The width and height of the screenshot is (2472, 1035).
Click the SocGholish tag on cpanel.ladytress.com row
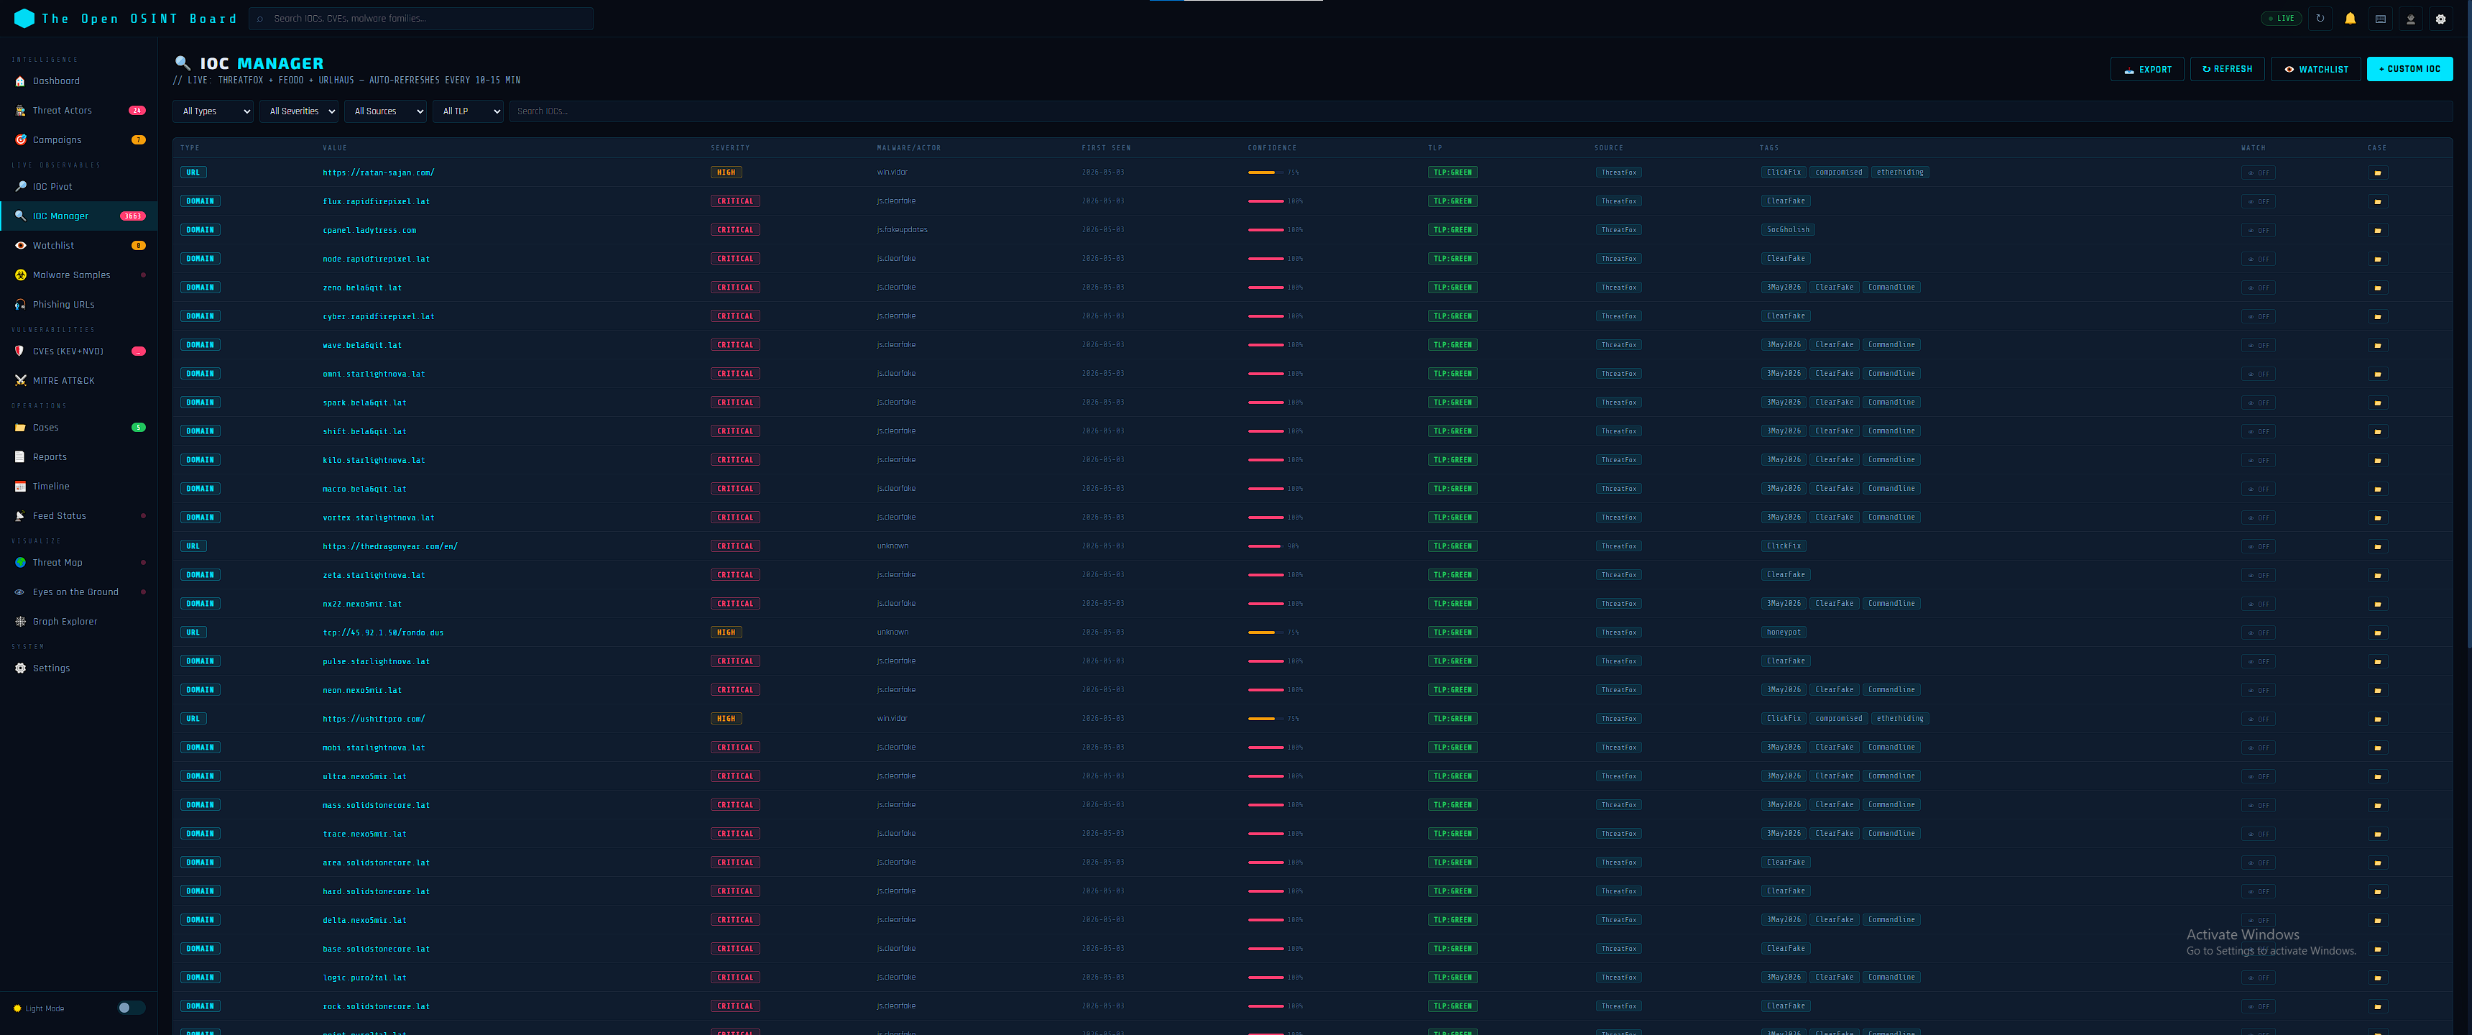[1787, 231]
